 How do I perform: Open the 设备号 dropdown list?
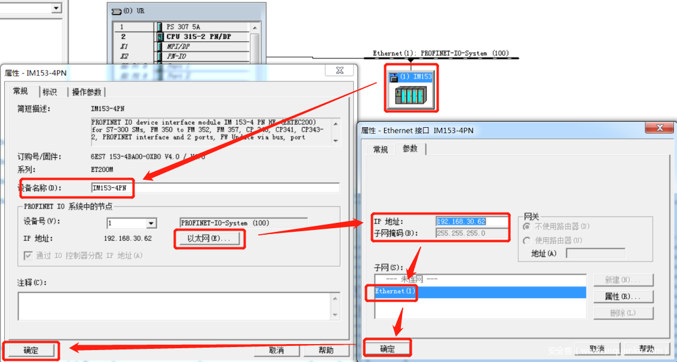pos(151,223)
